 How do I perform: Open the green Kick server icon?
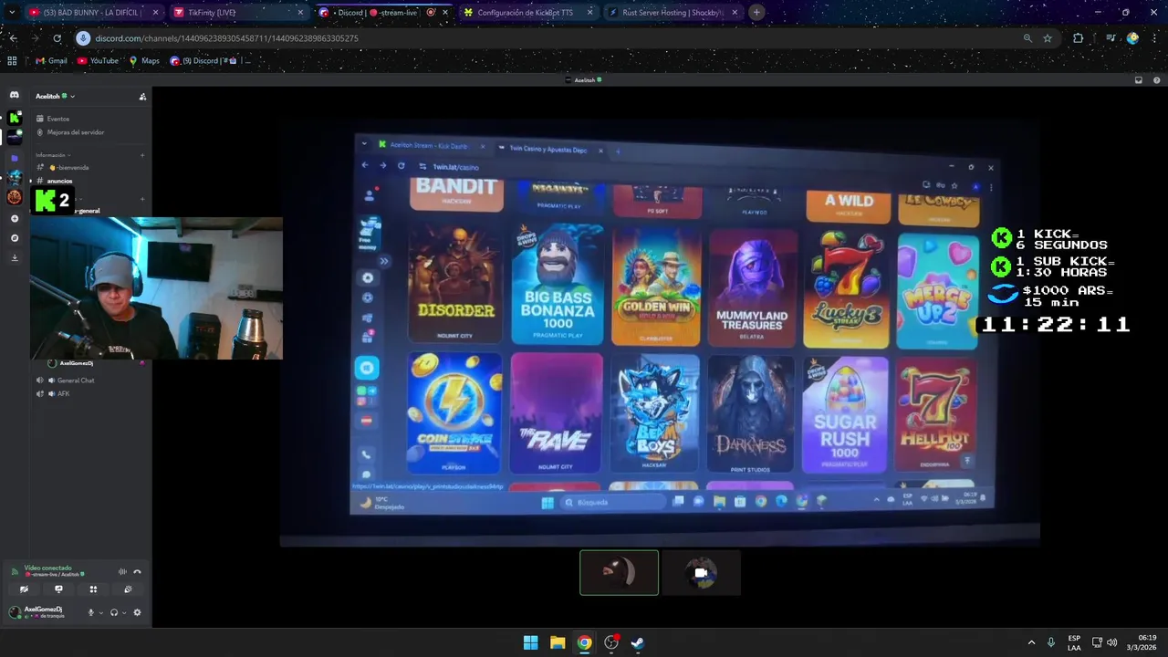pos(14,118)
